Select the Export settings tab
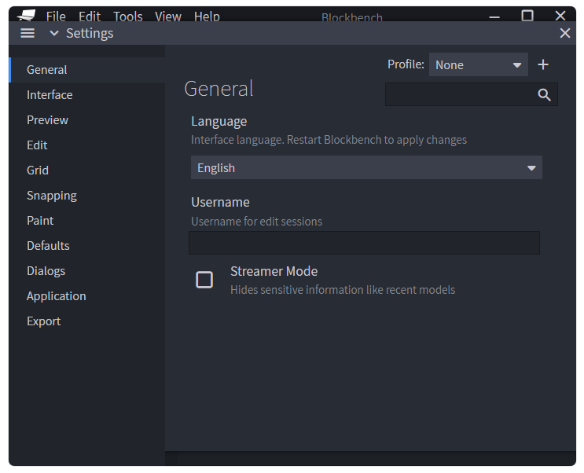584x473 pixels. [43, 321]
